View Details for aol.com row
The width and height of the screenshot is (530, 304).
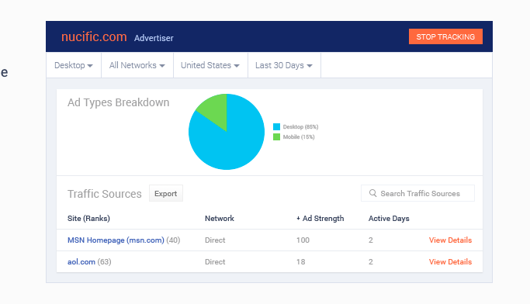point(450,262)
